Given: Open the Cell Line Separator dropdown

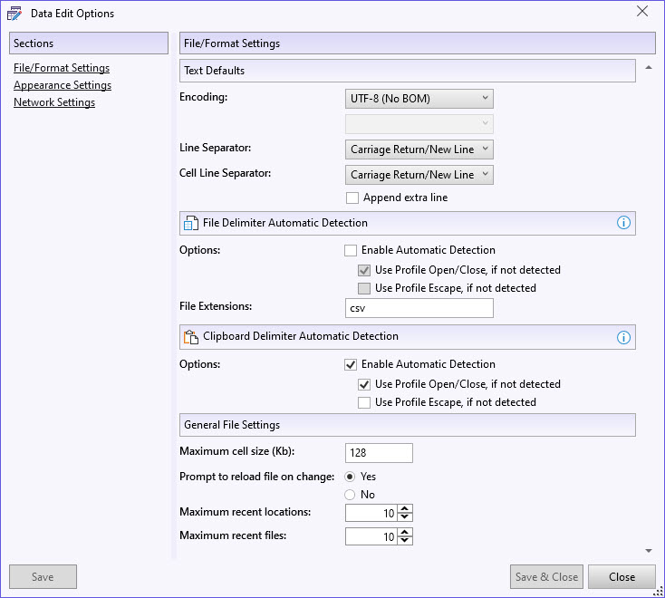Looking at the screenshot, I should 419,175.
